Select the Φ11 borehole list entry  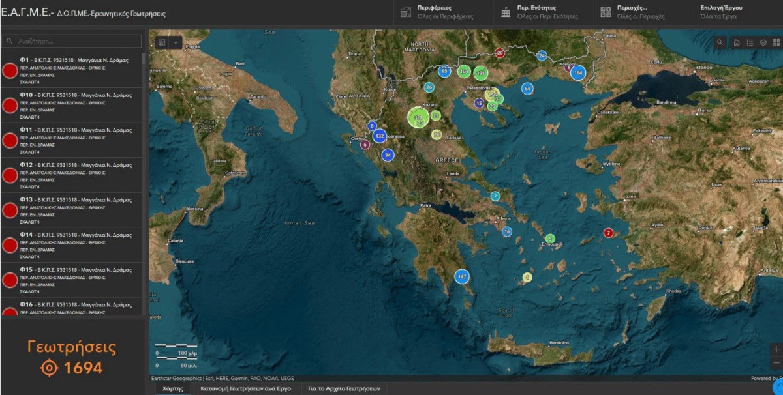[x=71, y=140]
